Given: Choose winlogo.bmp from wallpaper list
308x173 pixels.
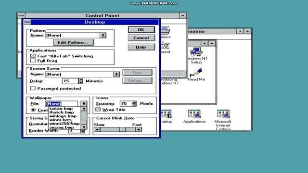Looking at the screenshot, I should click(63, 116).
